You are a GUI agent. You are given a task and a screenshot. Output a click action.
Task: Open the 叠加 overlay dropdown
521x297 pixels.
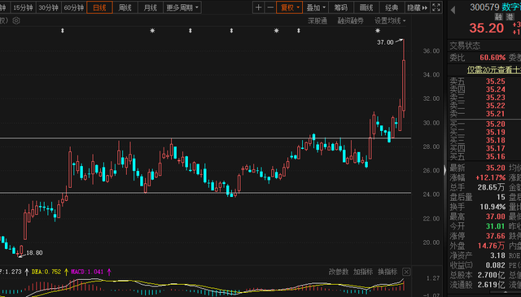pos(316,7)
